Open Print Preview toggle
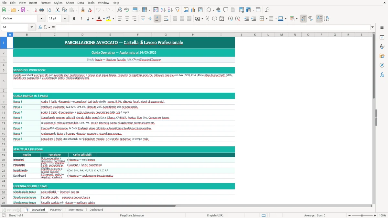The width and height of the screenshot is (388, 218). click(48, 10)
